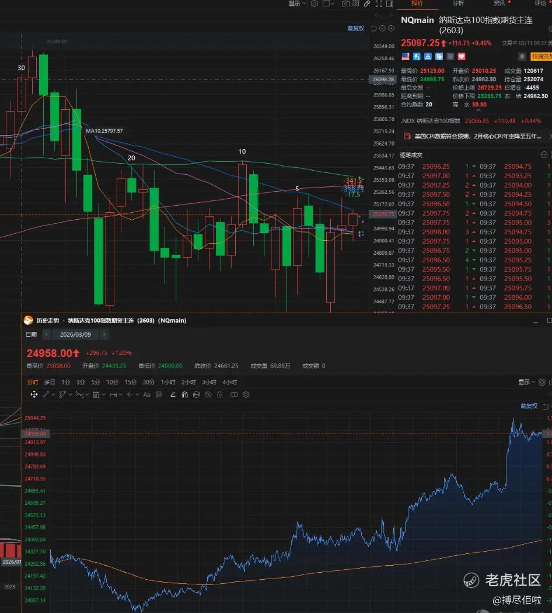Open the US CPI news headline
Image resolution: width=552 pixels, height=613 pixels.
click(477, 136)
